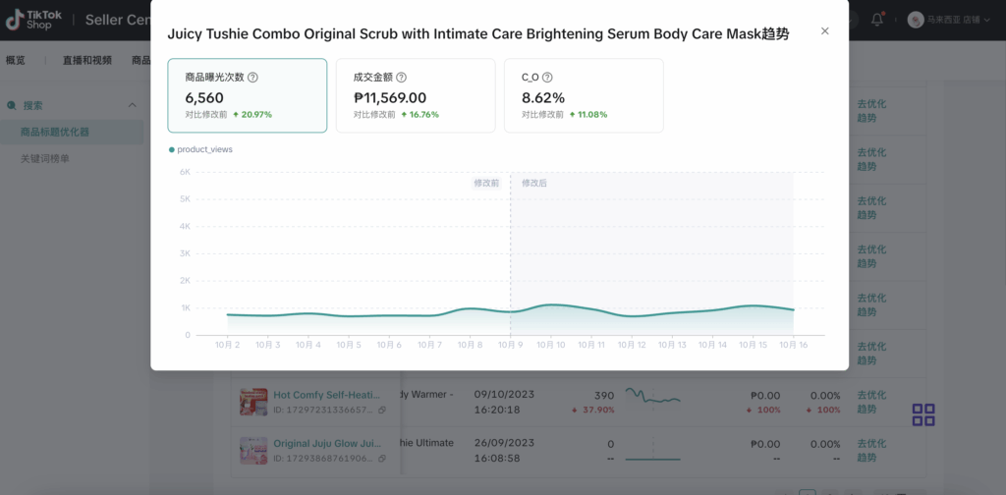Viewport: 1006px width, 495px height.
Task: Open the notifications bell
Action: pyautogui.click(x=877, y=19)
